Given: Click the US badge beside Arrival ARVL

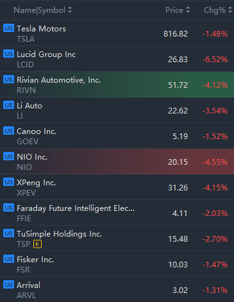Looking at the screenshot, I should 8,285.
